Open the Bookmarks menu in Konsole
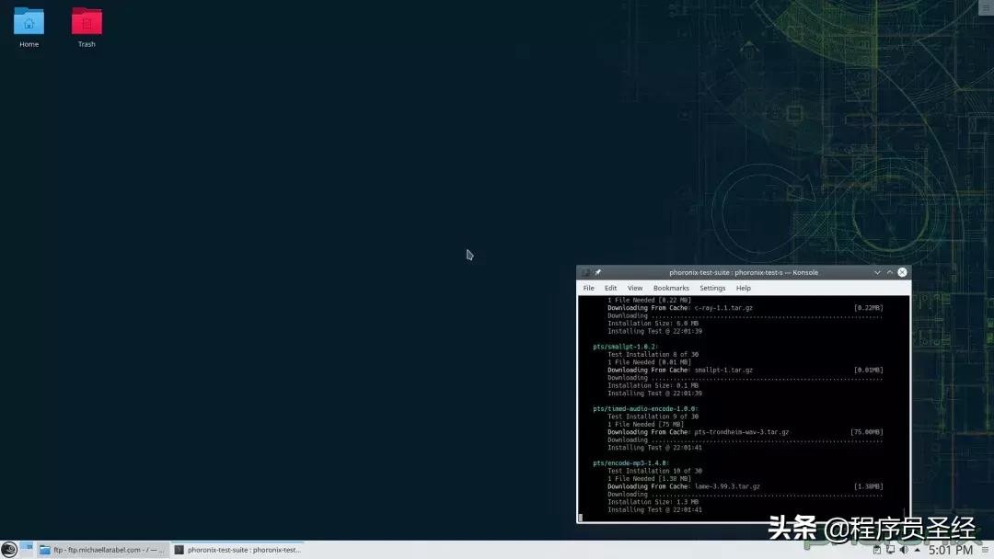Screen dimensions: 994x559 pyautogui.click(x=671, y=288)
